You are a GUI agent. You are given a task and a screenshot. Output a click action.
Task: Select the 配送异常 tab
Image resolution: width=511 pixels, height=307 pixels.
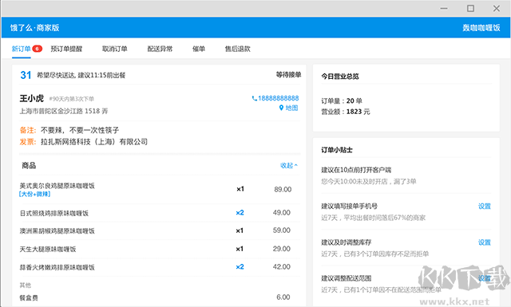pyautogui.click(x=160, y=49)
